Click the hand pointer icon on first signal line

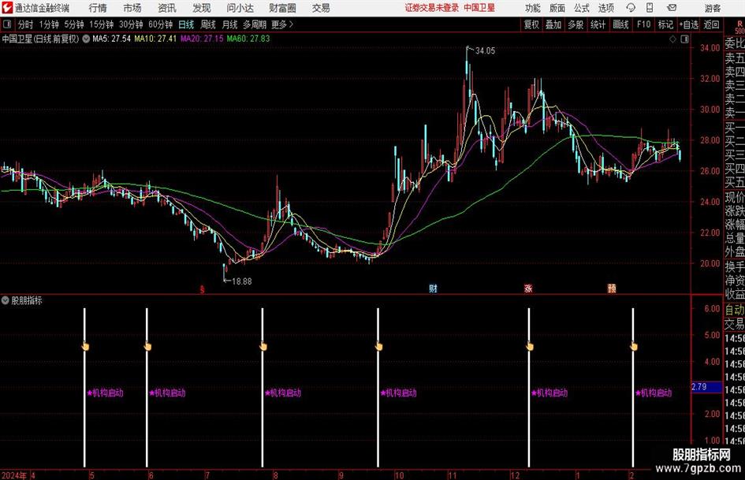click(85, 346)
